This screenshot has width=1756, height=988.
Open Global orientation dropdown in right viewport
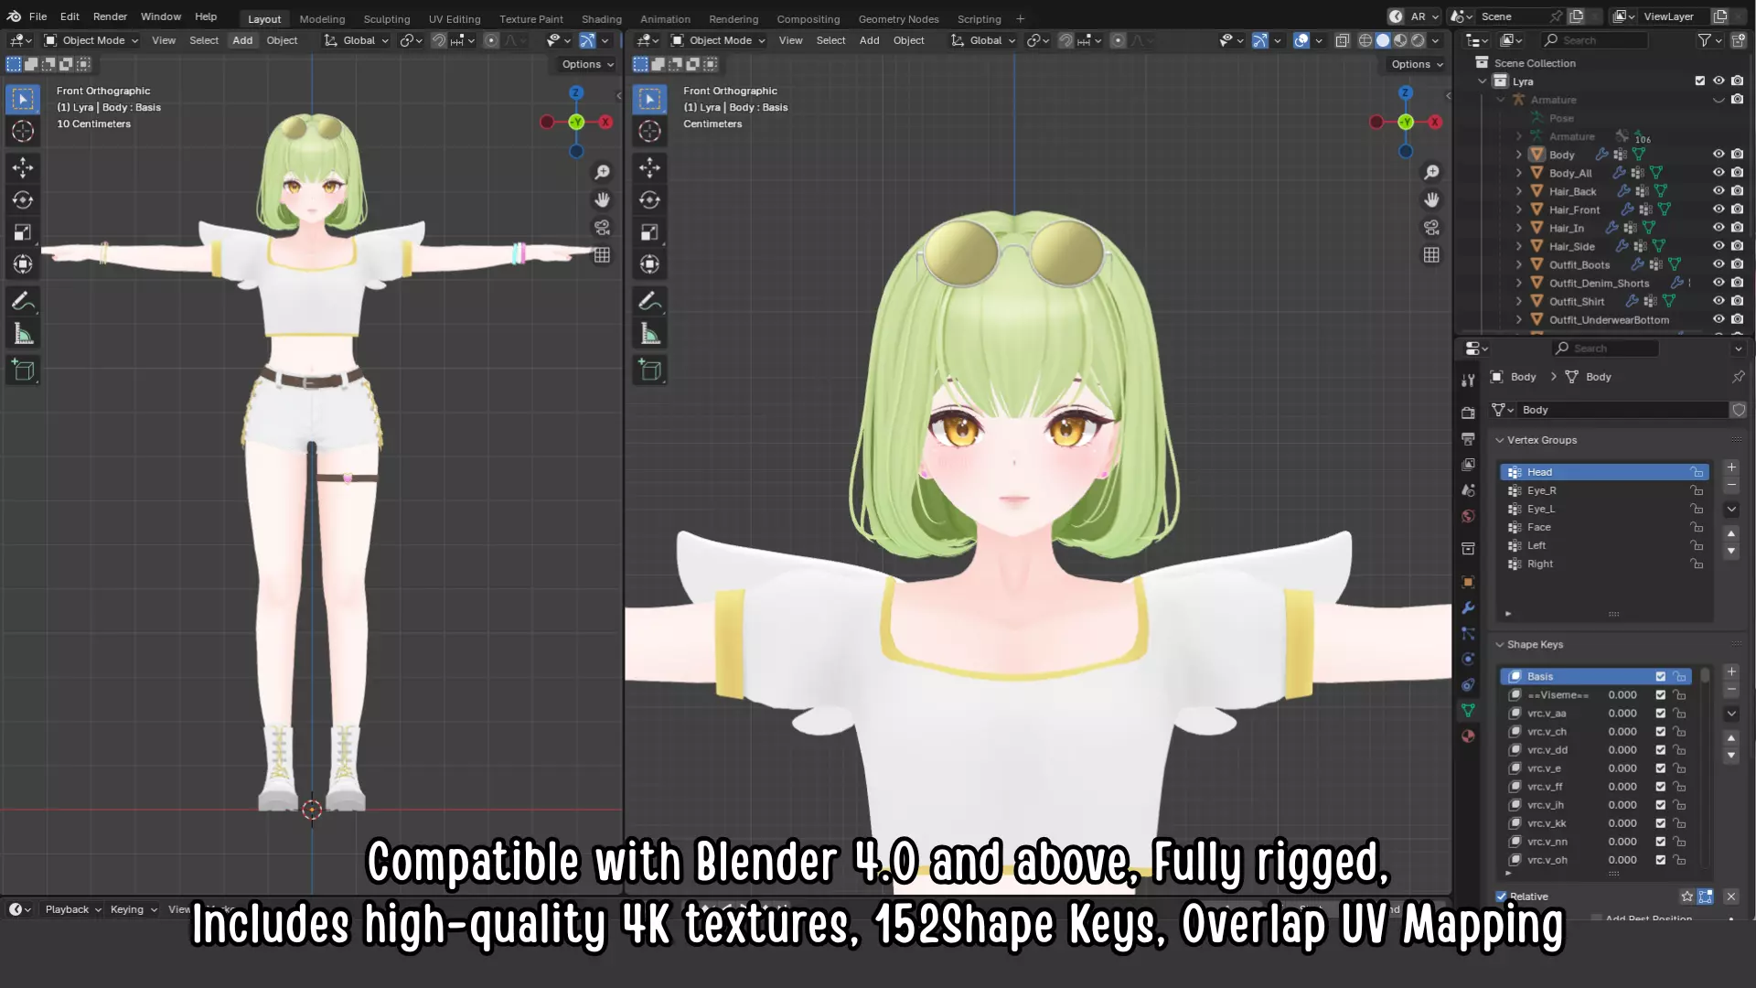(x=984, y=40)
